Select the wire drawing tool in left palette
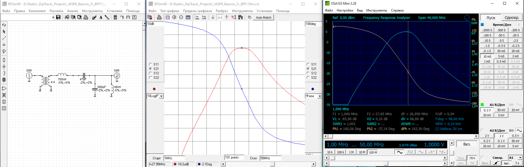 click(x=4, y=38)
